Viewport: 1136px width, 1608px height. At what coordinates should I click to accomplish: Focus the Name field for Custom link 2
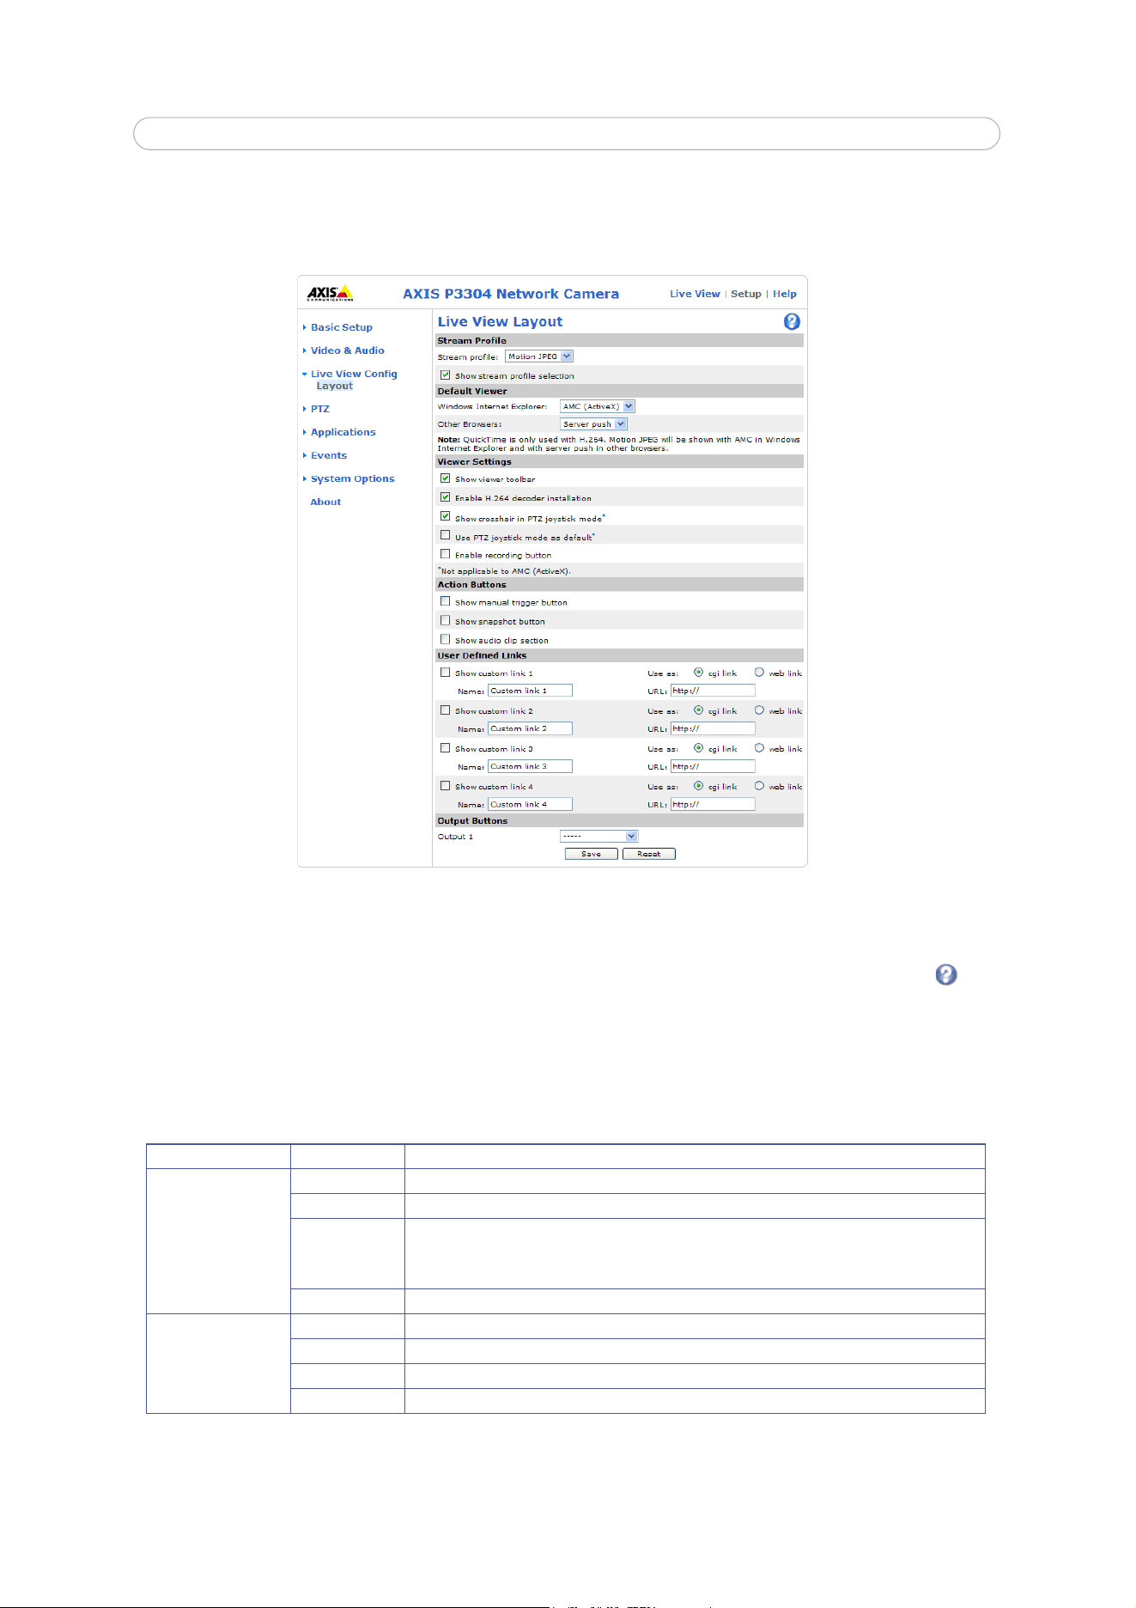[x=530, y=728]
